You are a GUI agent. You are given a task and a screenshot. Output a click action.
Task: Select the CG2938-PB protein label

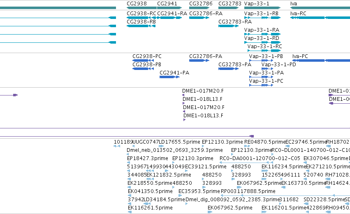[x=147, y=65]
